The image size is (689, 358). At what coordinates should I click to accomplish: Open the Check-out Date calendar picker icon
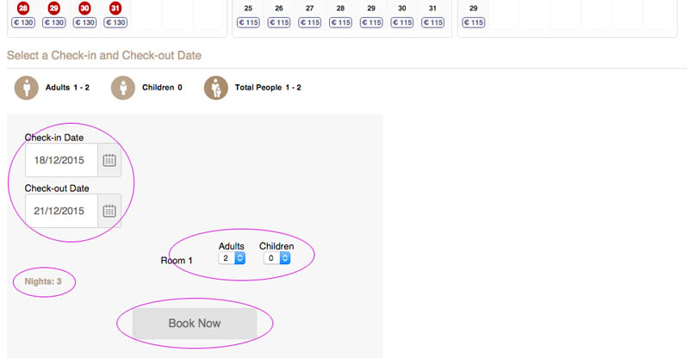point(109,211)
